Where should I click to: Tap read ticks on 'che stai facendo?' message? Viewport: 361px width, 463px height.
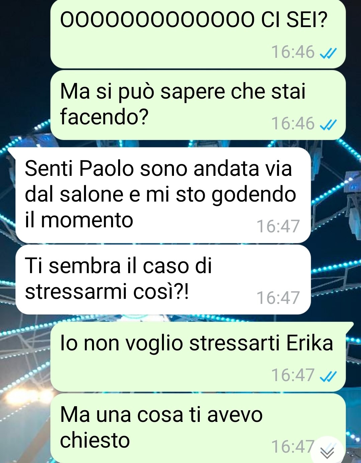pos(328,124)
